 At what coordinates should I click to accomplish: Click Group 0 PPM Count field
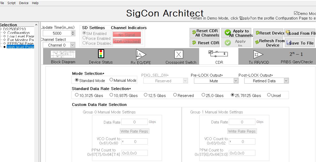[x=134, y=153]
